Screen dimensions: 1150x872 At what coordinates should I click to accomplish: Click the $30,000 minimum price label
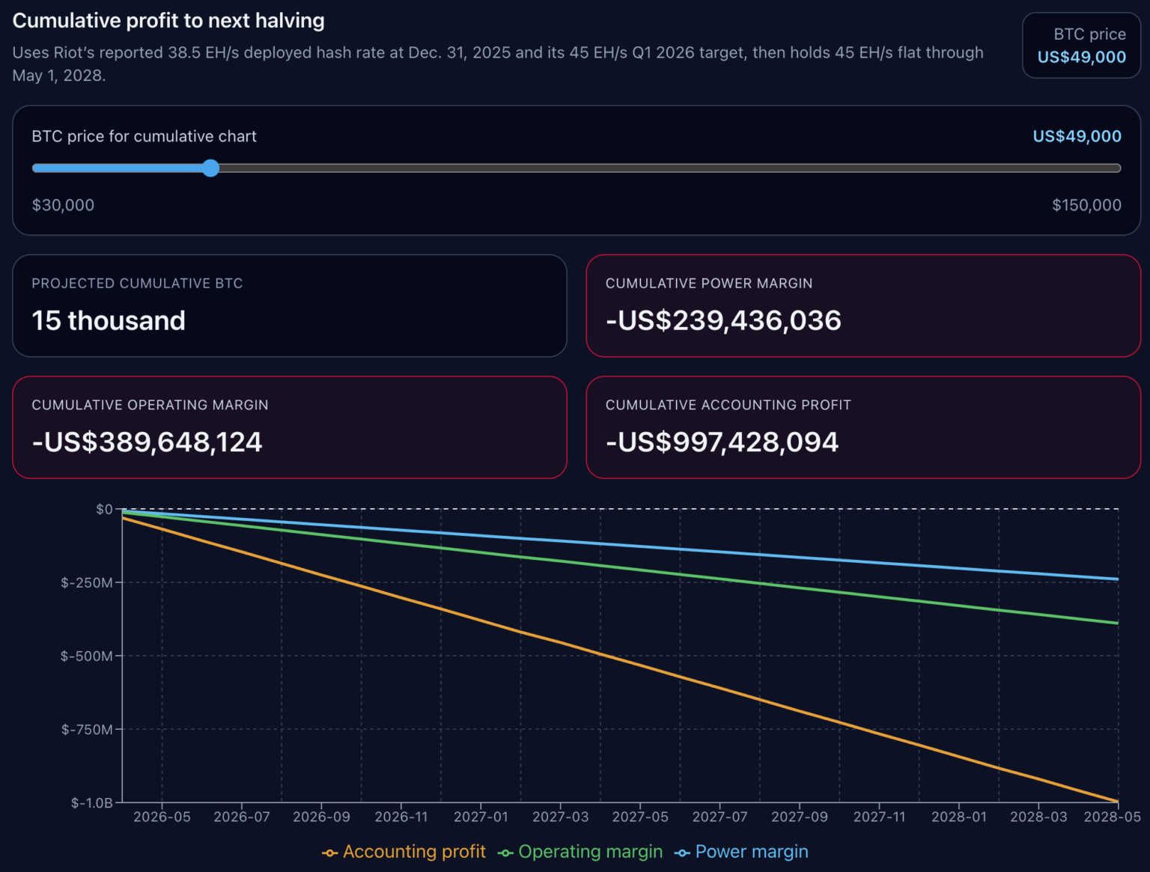(63, 204)
